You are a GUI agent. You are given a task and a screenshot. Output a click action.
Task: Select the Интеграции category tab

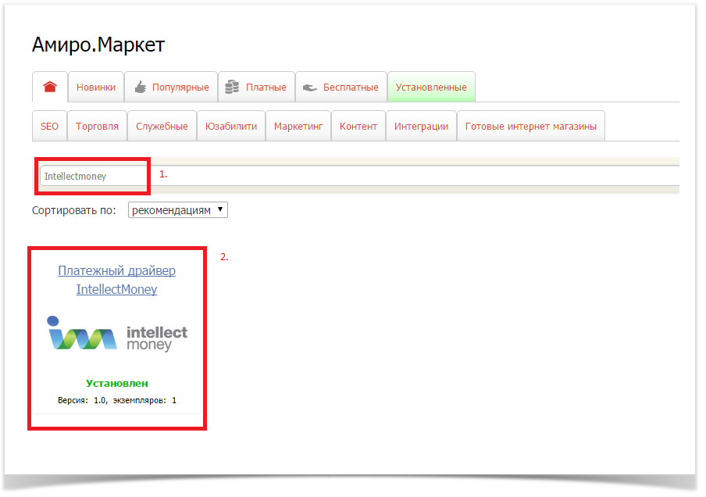tap(421, 127)
